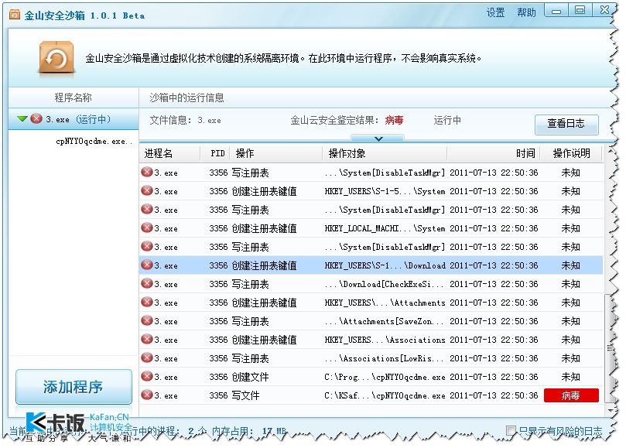
Task: Click red X icon beside 3.exe in program list
Action: [36, 119]
